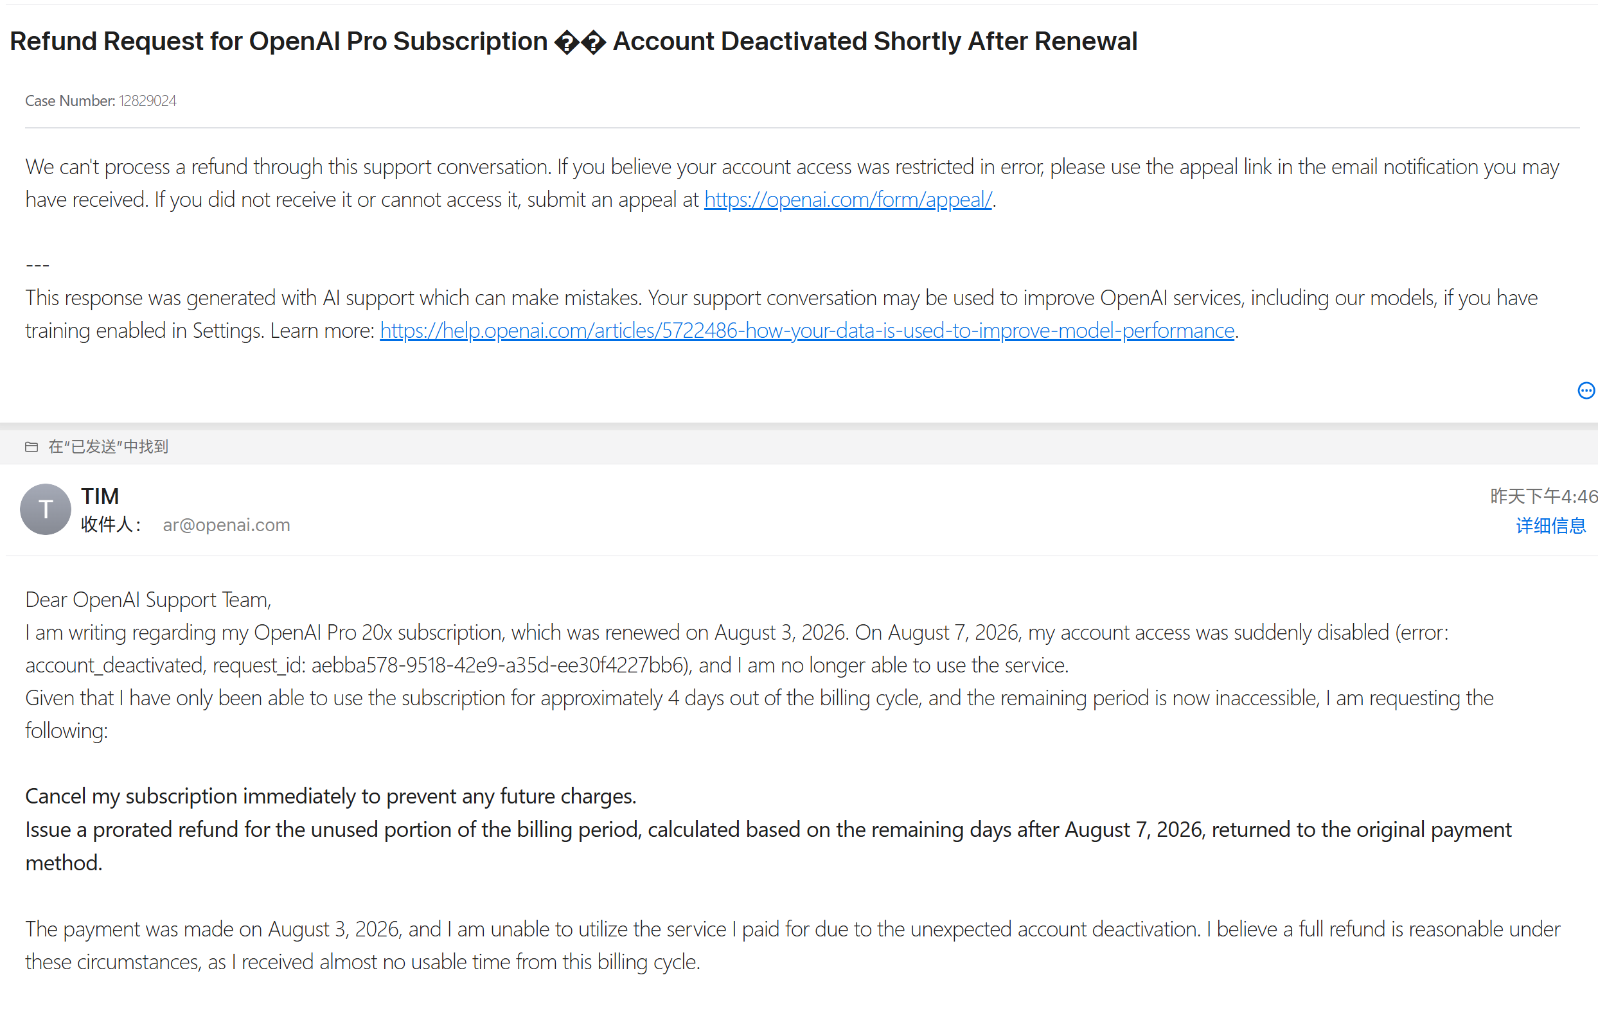
Task: Click TIM's round avatar with letter T
Action: pos(45,509)
